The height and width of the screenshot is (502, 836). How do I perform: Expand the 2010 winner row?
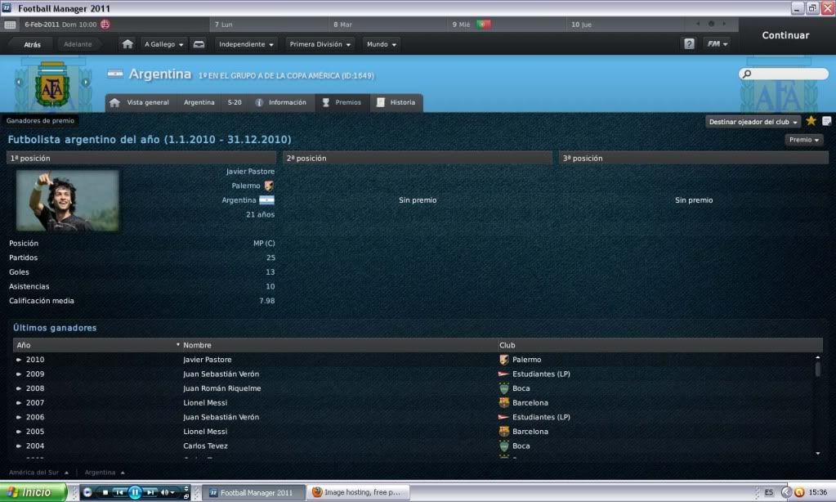pos(19,360)
